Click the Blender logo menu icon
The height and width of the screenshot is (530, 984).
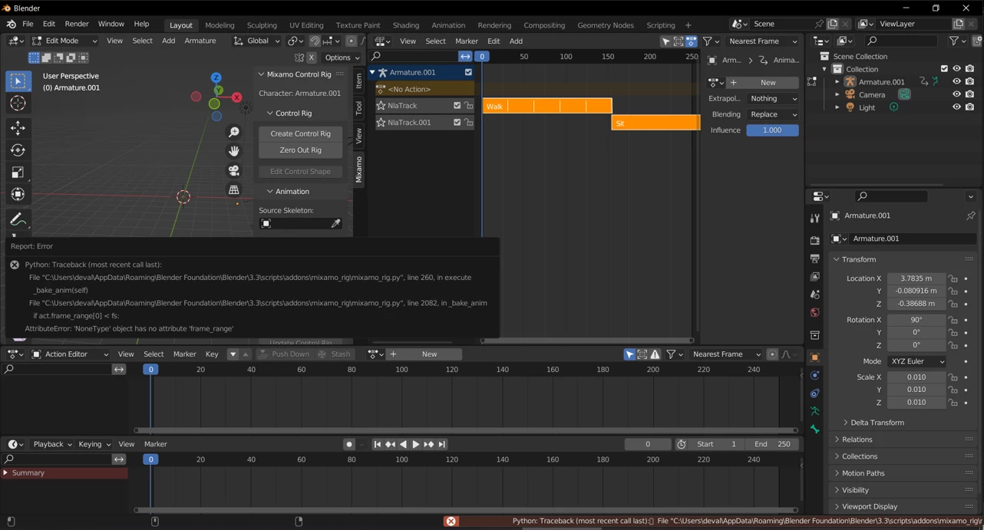[x=11, y=25]
